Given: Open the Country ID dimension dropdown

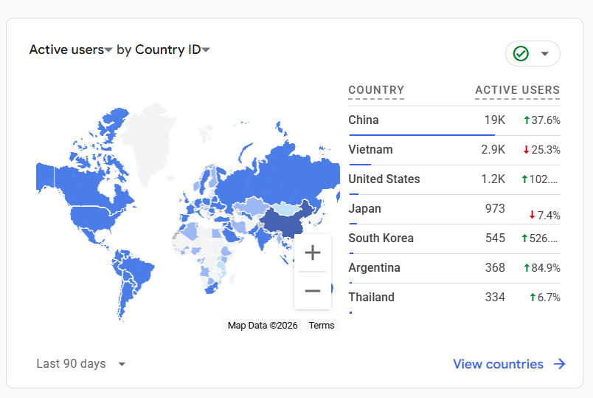Looking at the screenshot, I should [173, 49].
